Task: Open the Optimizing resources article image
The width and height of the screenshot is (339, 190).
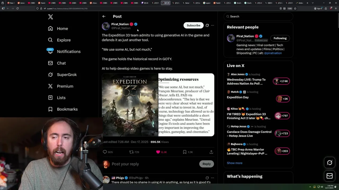Action: (186, 105)
